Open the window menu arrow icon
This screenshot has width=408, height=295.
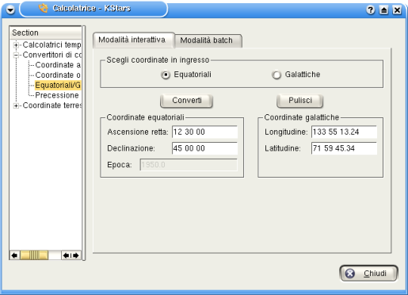coord(10,10)
